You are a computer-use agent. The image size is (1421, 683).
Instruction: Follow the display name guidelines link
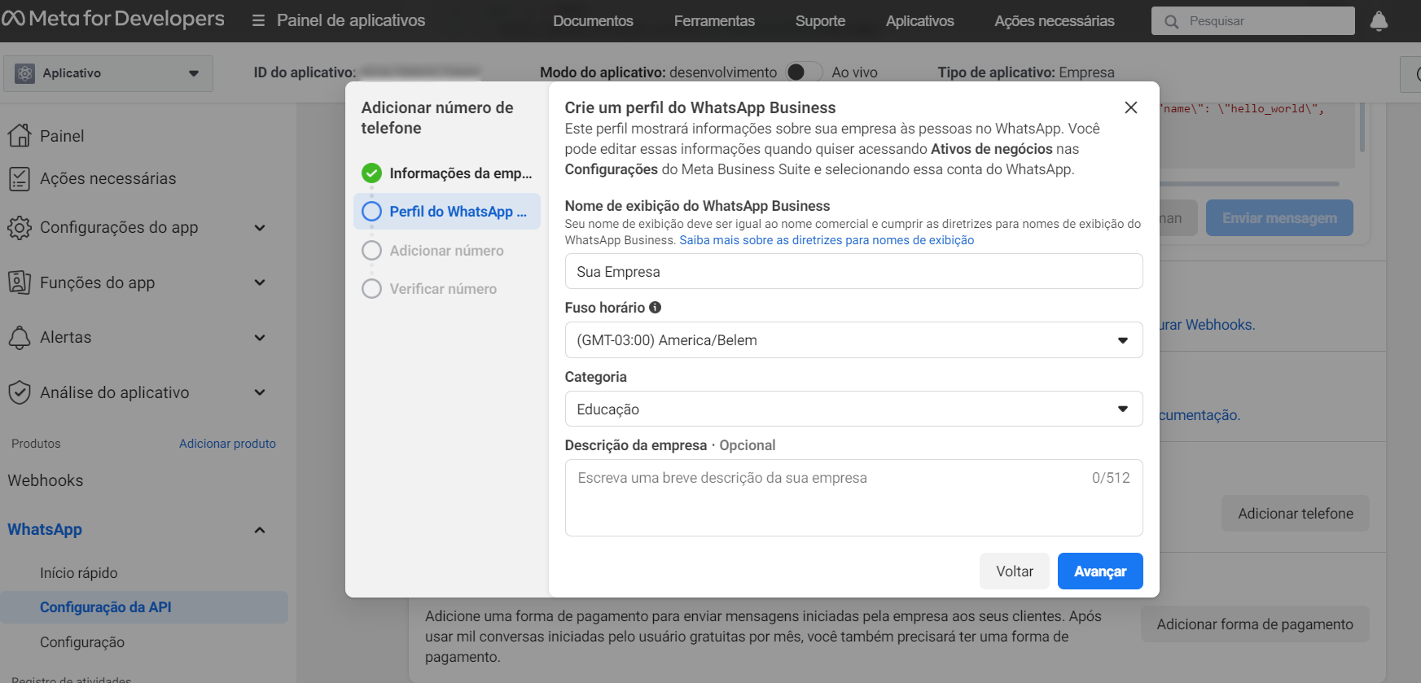coord(827,240)
